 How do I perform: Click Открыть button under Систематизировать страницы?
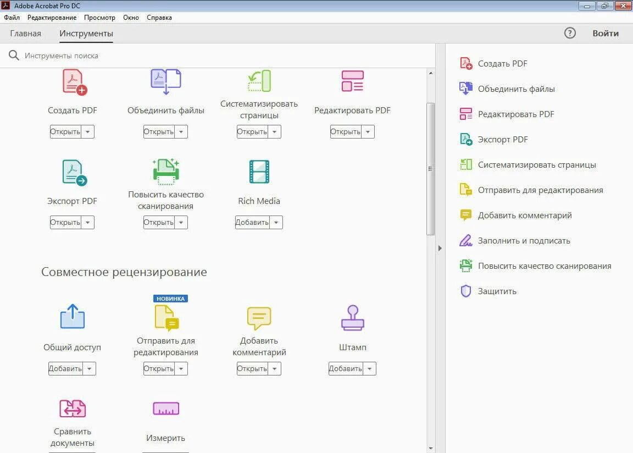coord(252,131)
